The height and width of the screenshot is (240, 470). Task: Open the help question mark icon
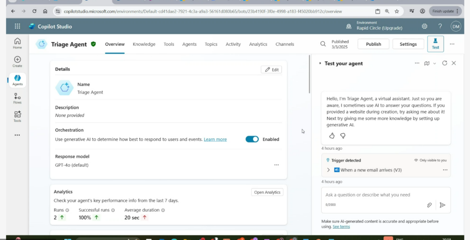pos(440,26)
